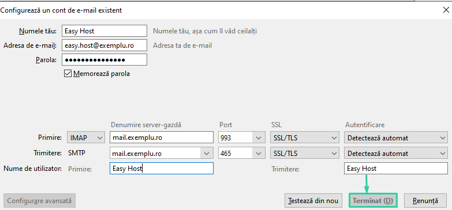This screenshot has height=210, width=452.
Task: Open the Primire SSL/TLS dropdown
Action: [304, 138]
